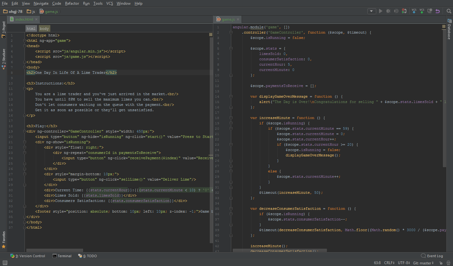Click the html breadcrumb in the editor
The height and width of the screenshot is (266, 453).
click(31, 29)
